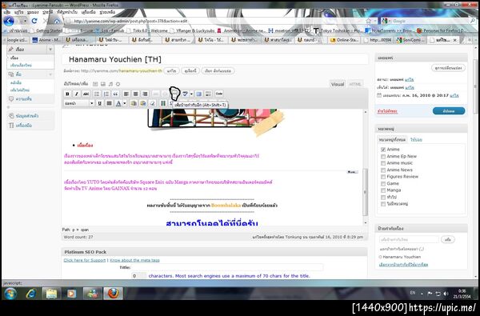Image resolution: width=480 pixels, height=316 pixels.
Task: Check the Anime Ep New category
Action: coord(383,157)
